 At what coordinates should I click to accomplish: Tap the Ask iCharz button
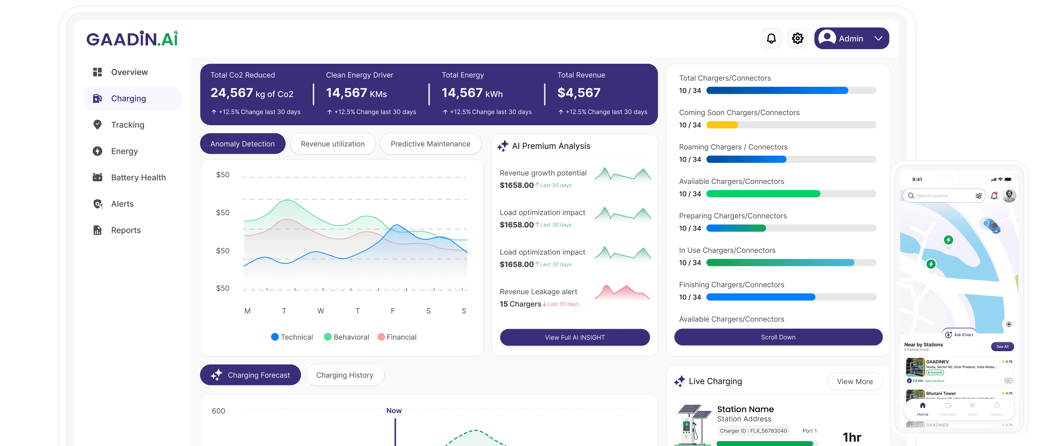click(x=959, y=335)
